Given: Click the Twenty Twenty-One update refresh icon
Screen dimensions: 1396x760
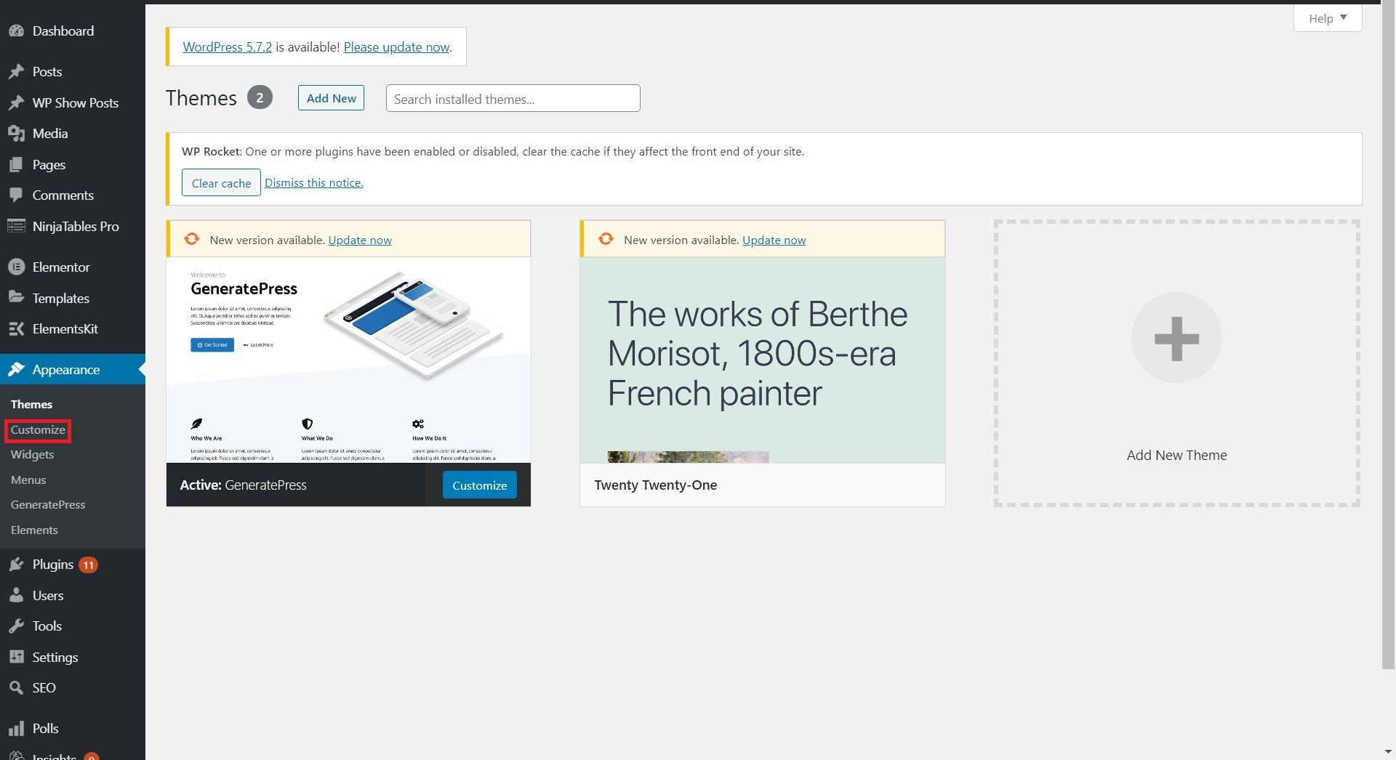Looking at the screenshot, I should [606, 239].
